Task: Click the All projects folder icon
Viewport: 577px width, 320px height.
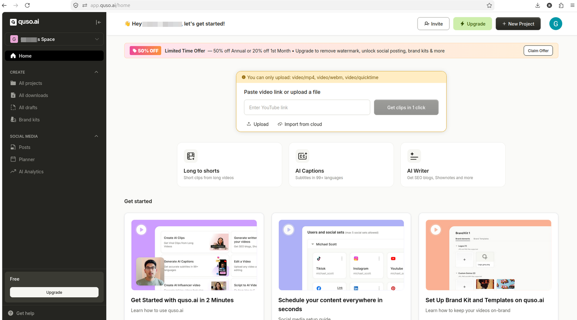Action: point(13,83)
